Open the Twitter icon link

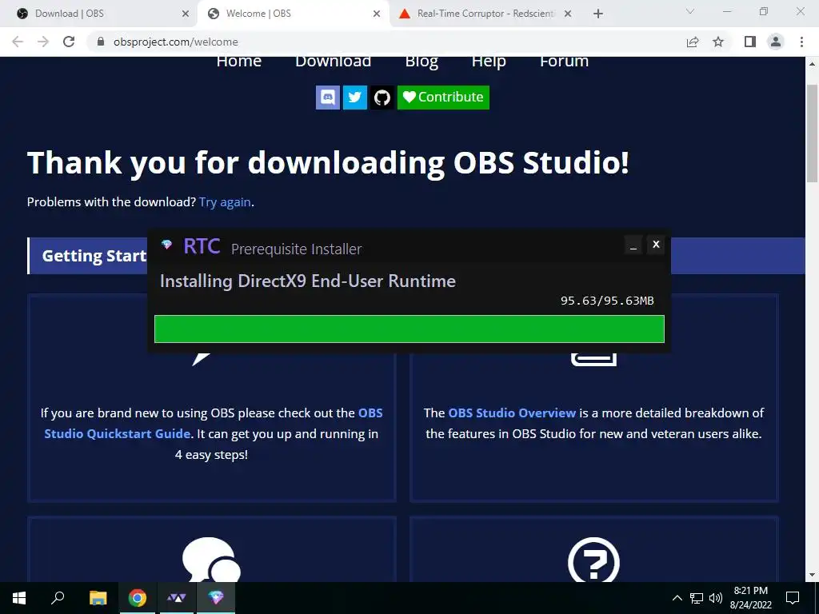click(x=354, y=98)
